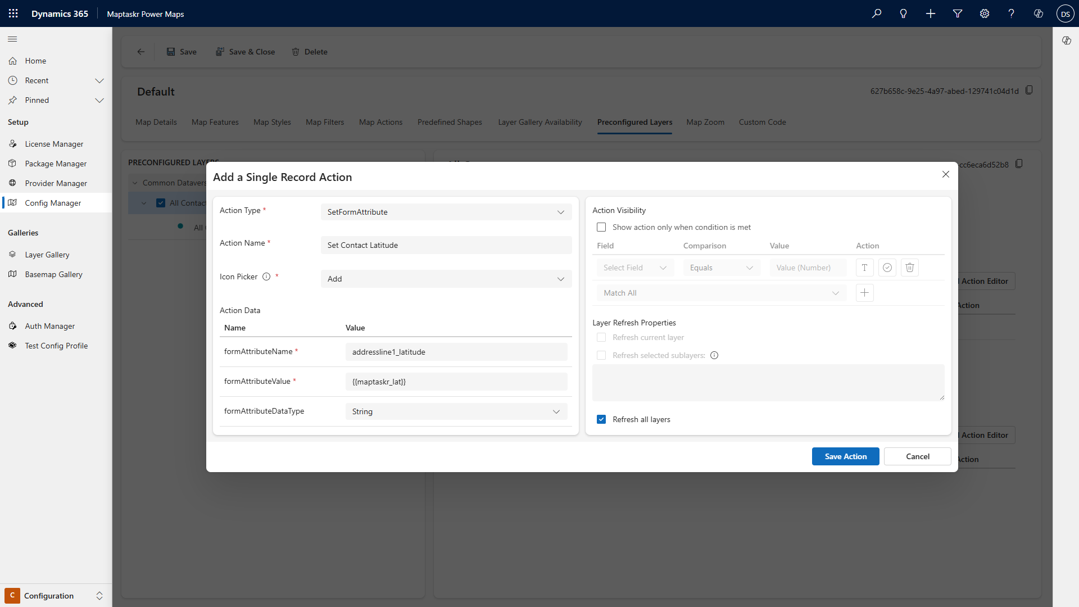The height and width of the screenshot is (607, 1079).
Task: Switch to the Map Actions tab
Action: tap(380, 122)
